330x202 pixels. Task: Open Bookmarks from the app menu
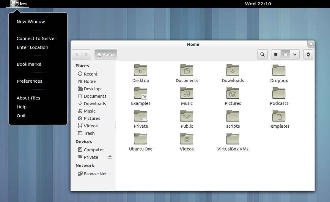(38, 64)
